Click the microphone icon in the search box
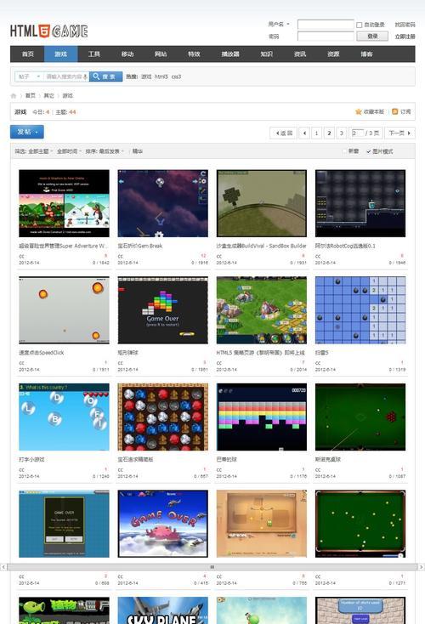This screenshot has height=624, width=425. click(86, 77)
